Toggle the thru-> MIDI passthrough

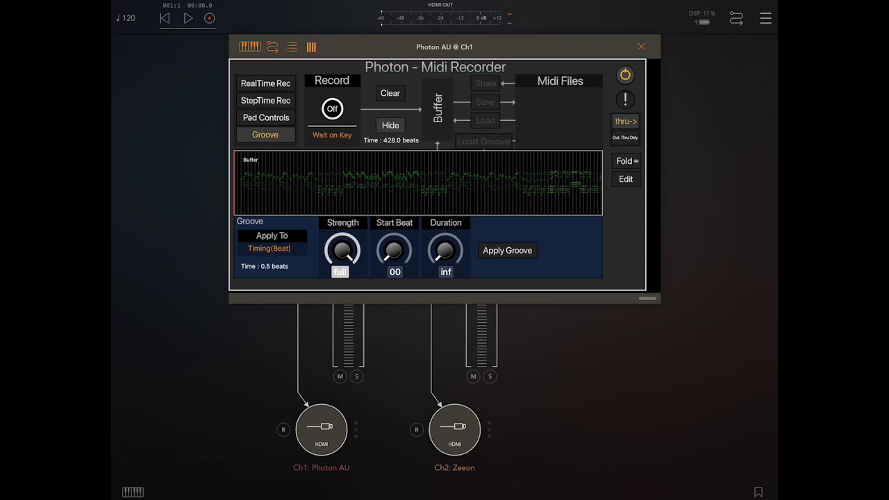pyautogui.click(x=625, y=122)
